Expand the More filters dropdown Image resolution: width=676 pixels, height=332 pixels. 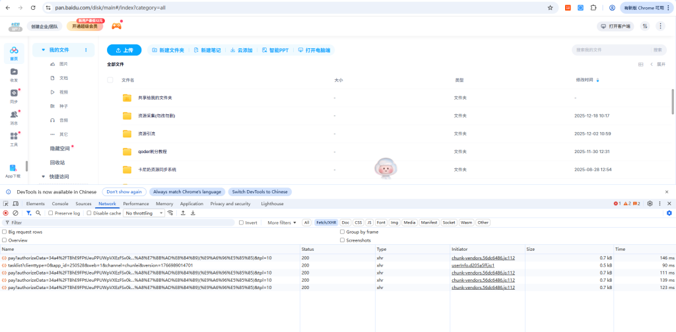point(282,222)
